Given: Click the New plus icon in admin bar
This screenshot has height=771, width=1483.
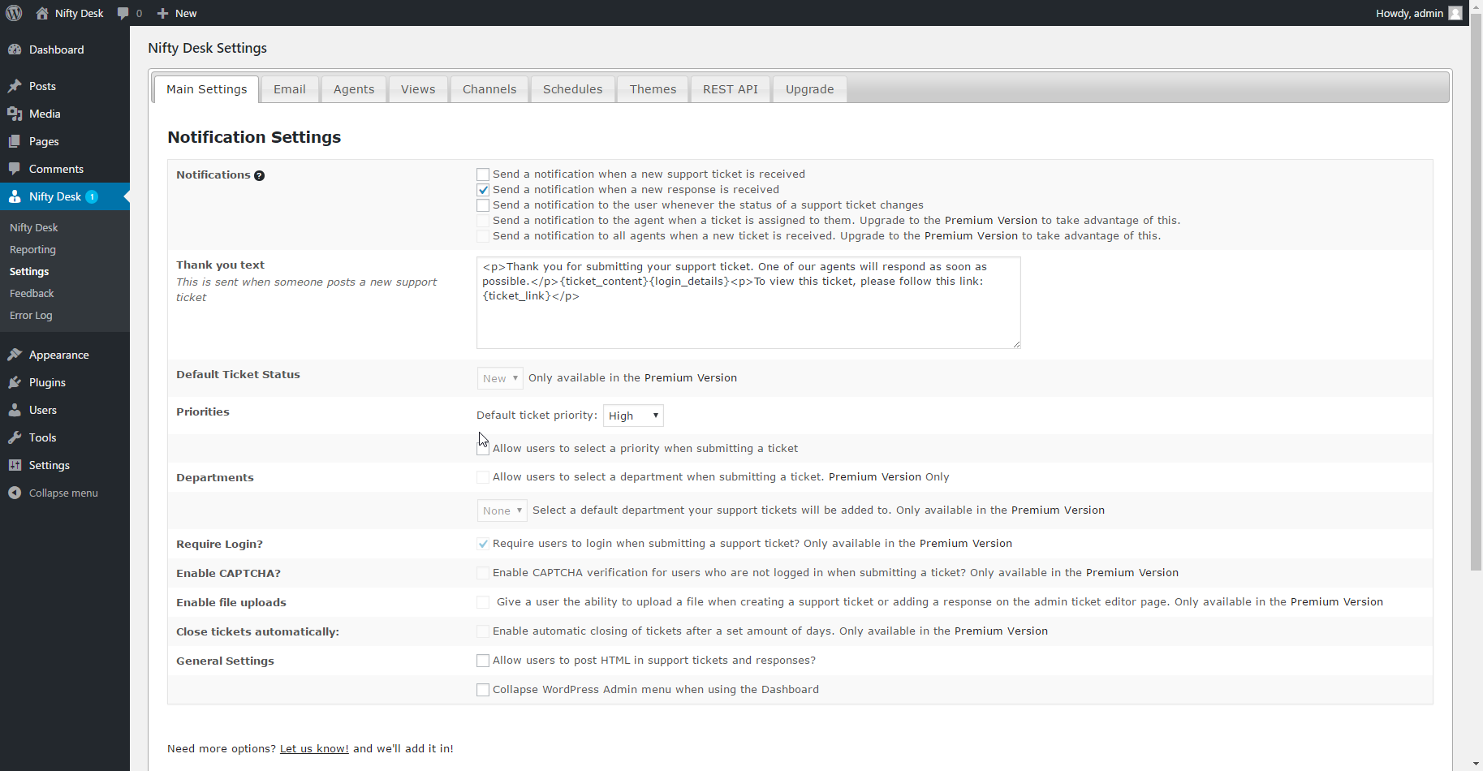Looking at the screenshot, I should pyautogui.click(x=162, y=13).
